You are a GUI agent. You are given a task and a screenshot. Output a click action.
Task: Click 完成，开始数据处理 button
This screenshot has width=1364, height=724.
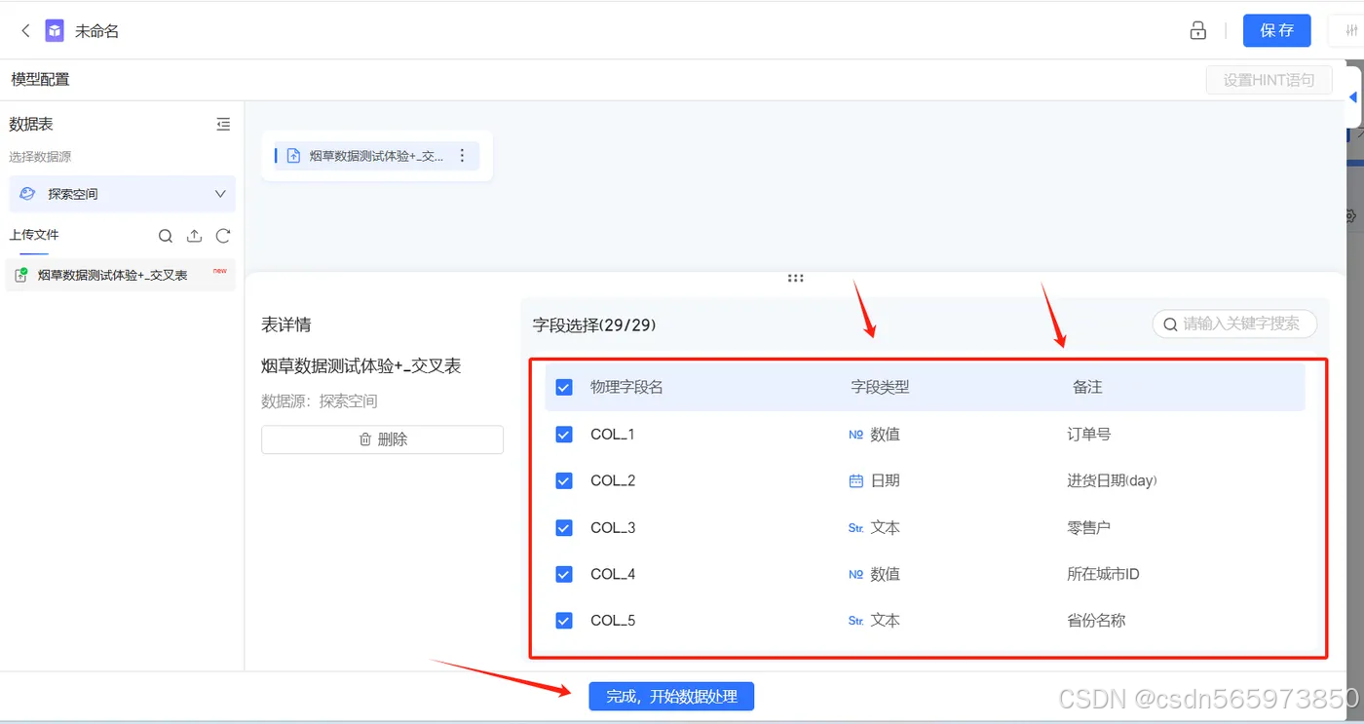(671, 696)
